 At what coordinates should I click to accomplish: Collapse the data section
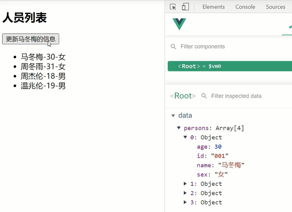coord(173,116)
